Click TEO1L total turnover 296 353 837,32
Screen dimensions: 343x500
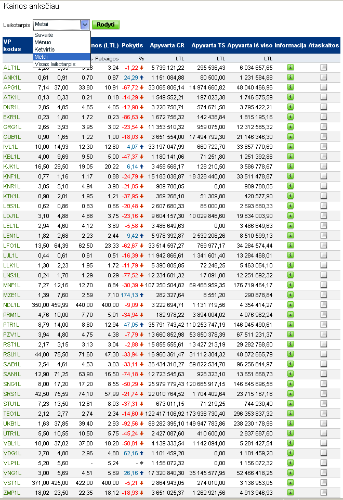point(253,414)
